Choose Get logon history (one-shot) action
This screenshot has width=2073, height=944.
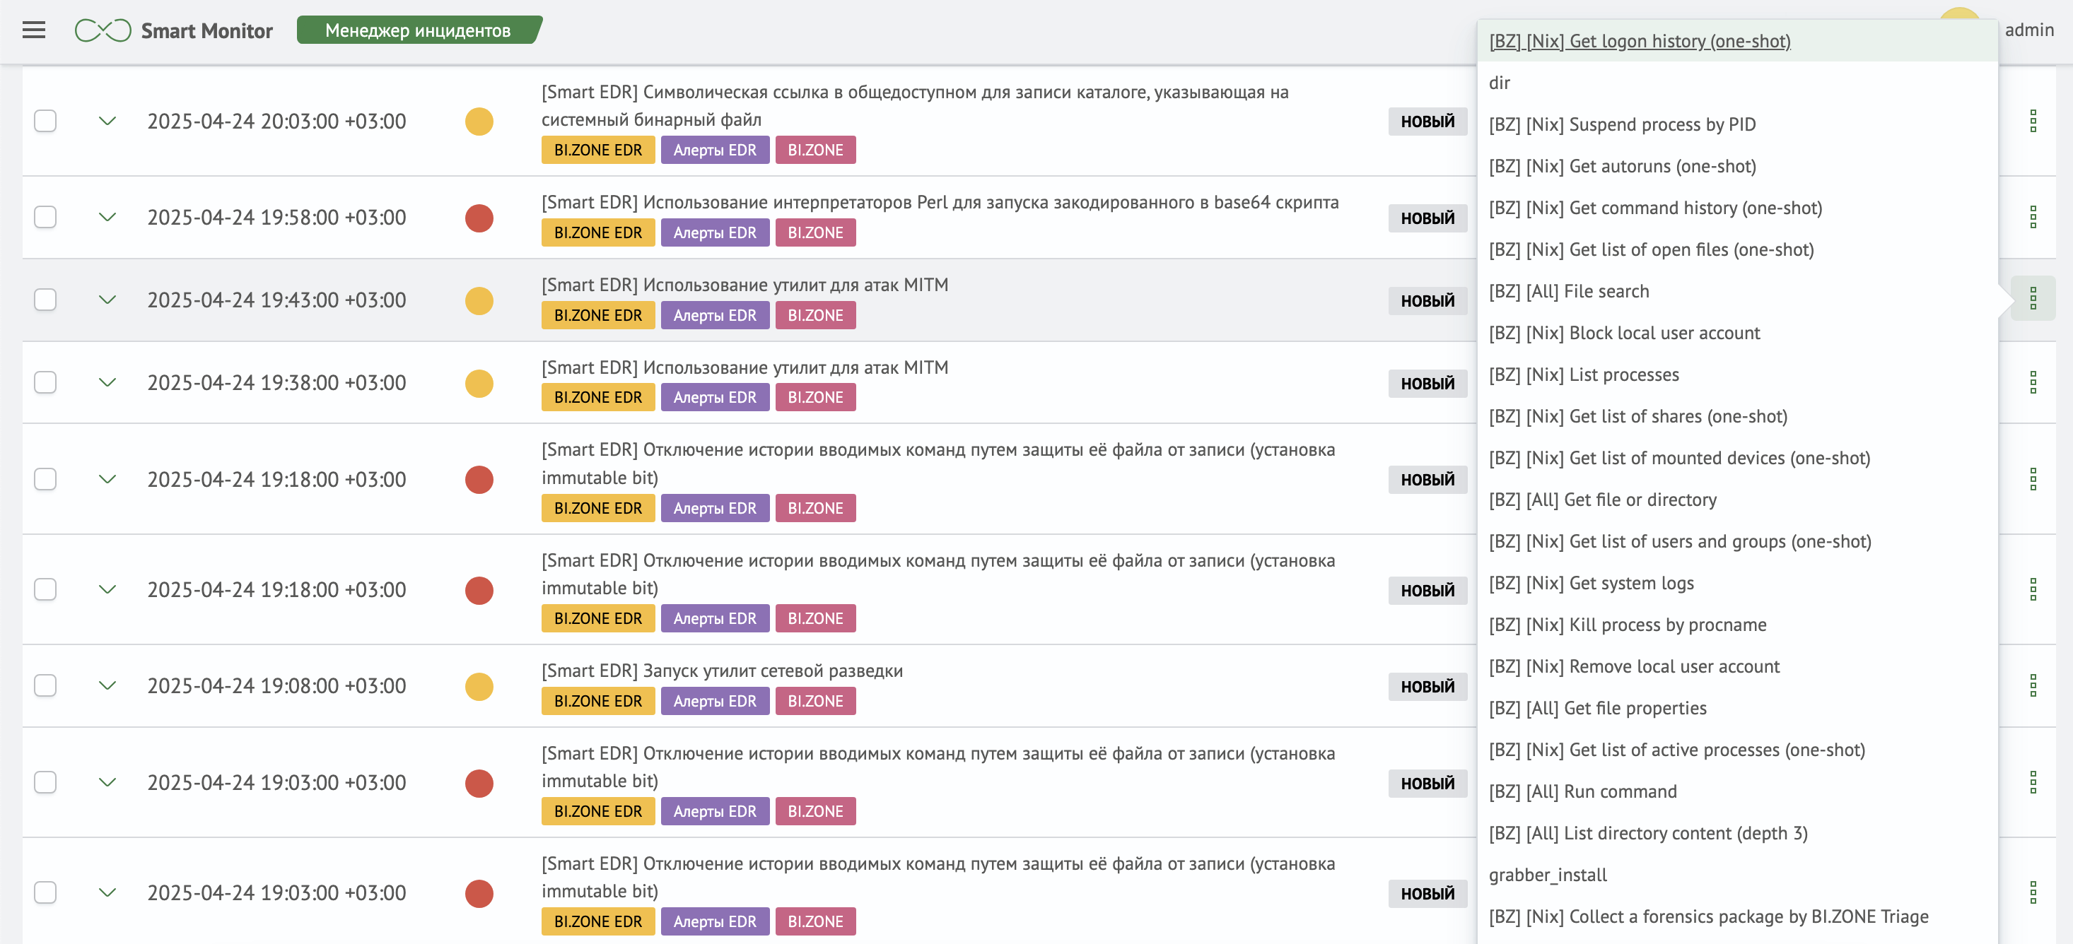pos(1736,41)
